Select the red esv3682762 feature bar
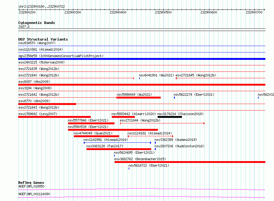Image resolution: width=274 pixels, height=201 pixels. (x=190, y=162)
